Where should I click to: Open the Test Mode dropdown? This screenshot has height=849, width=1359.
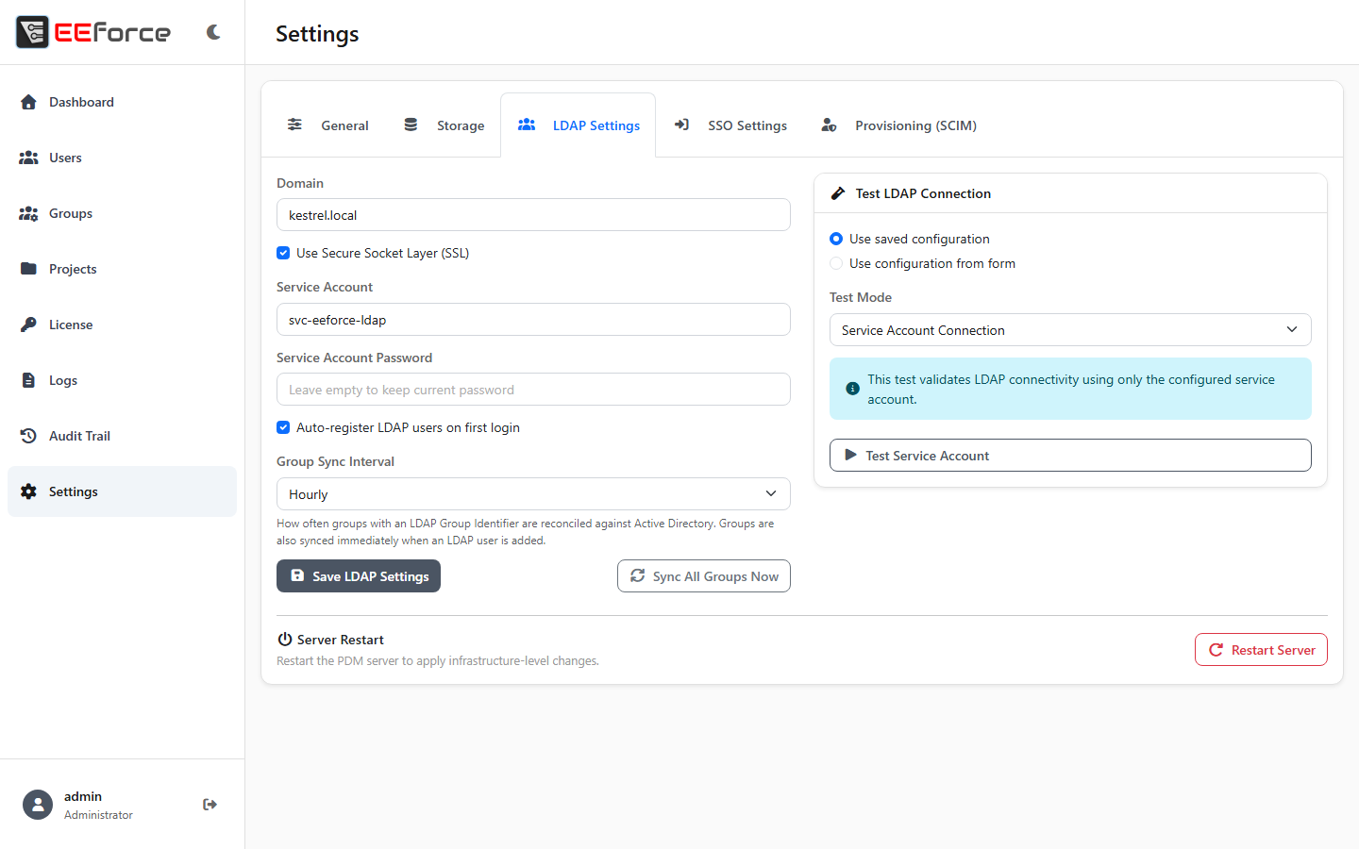[1070, 330]
